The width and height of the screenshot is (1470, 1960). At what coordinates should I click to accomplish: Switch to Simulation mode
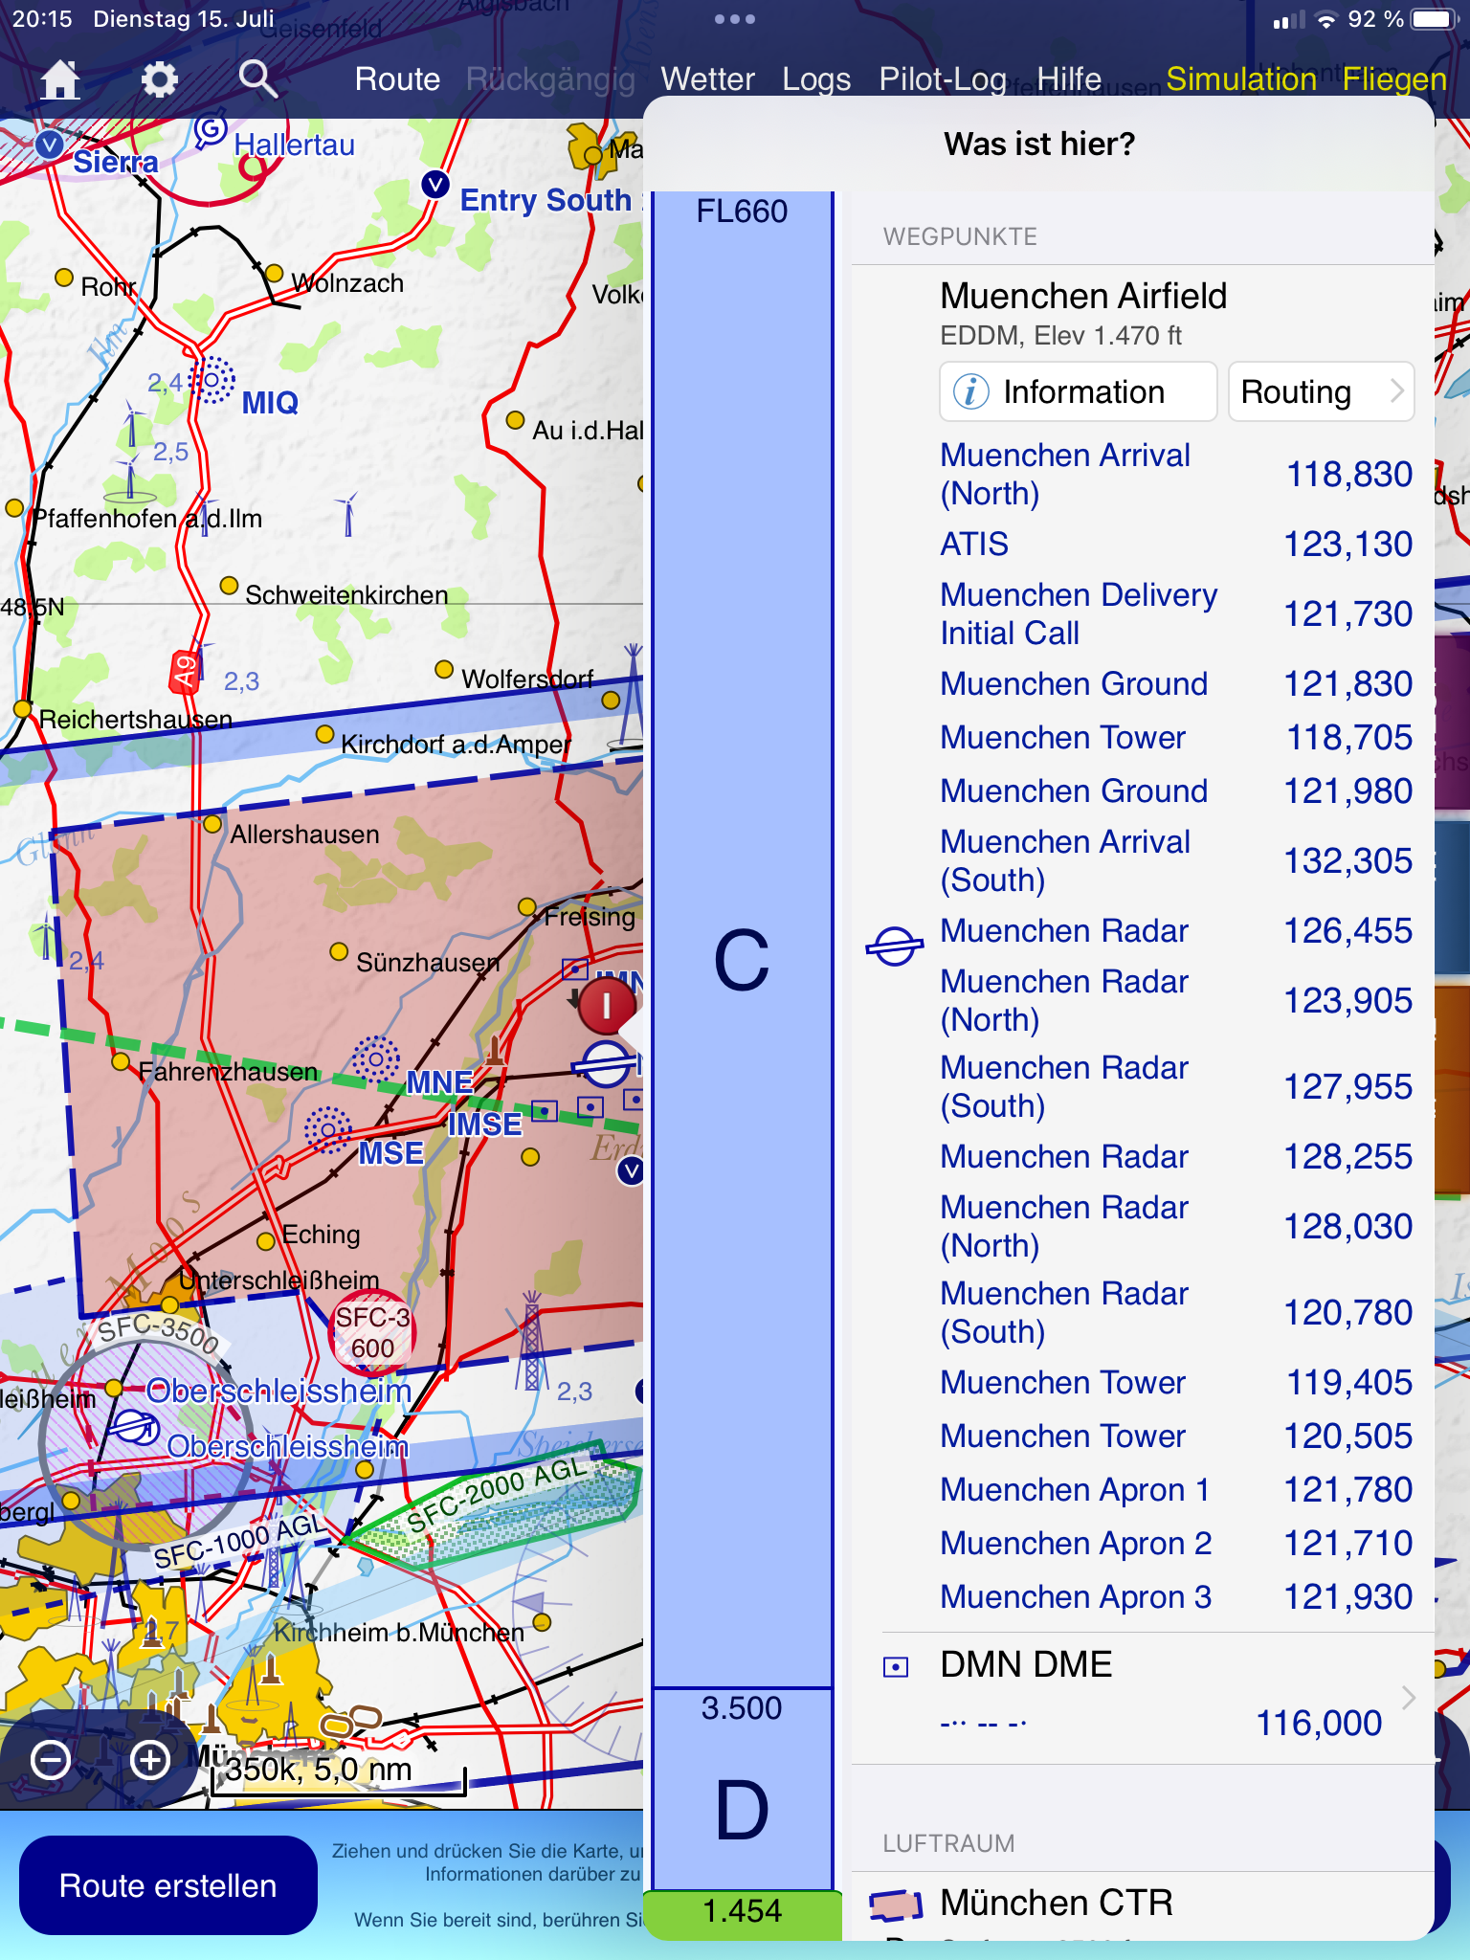click(x=1240, y=79)
